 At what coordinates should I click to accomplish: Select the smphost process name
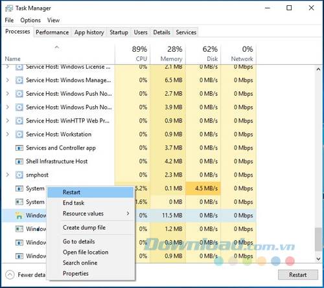point(37,175)
